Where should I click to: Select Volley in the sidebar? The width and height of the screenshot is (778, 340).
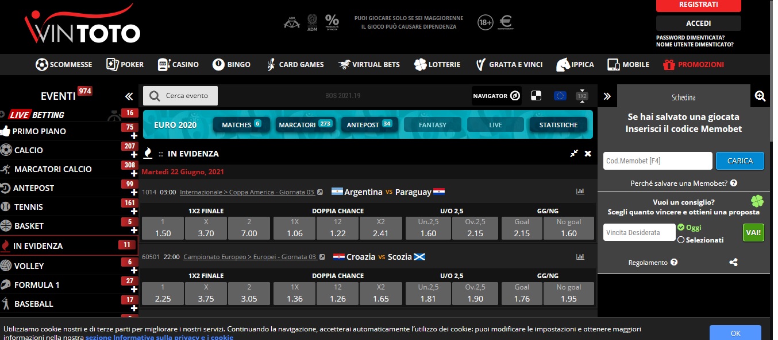(69, 266)
